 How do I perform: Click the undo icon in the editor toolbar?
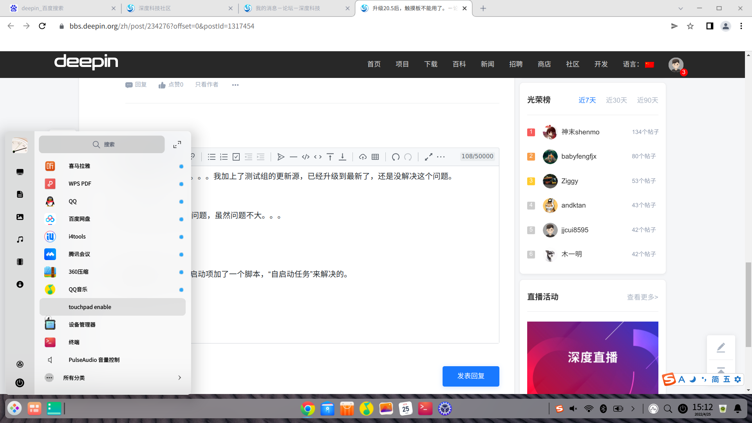(x=396, y=157)
